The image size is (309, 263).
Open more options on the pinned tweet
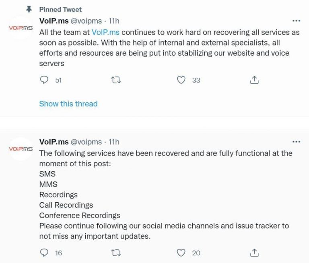[296, 21]
